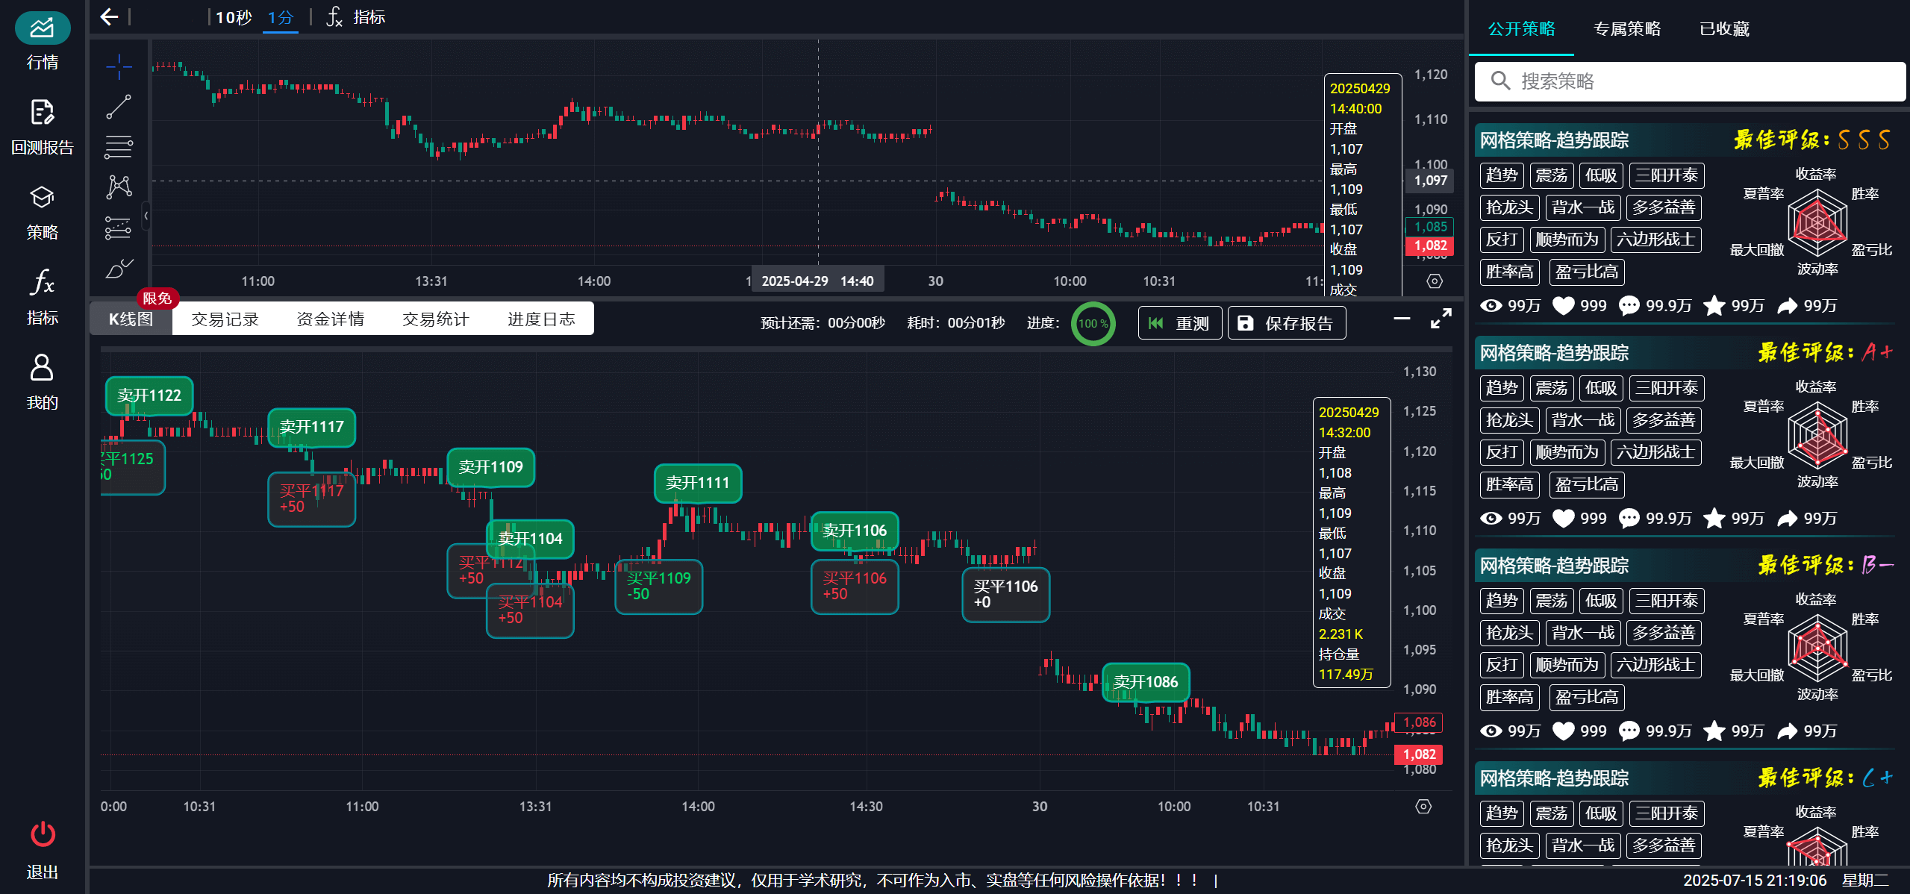Toggle 背水一战 tag on A+ strategy card
The image size is (1910, 894).
[x=1582, y=420]
